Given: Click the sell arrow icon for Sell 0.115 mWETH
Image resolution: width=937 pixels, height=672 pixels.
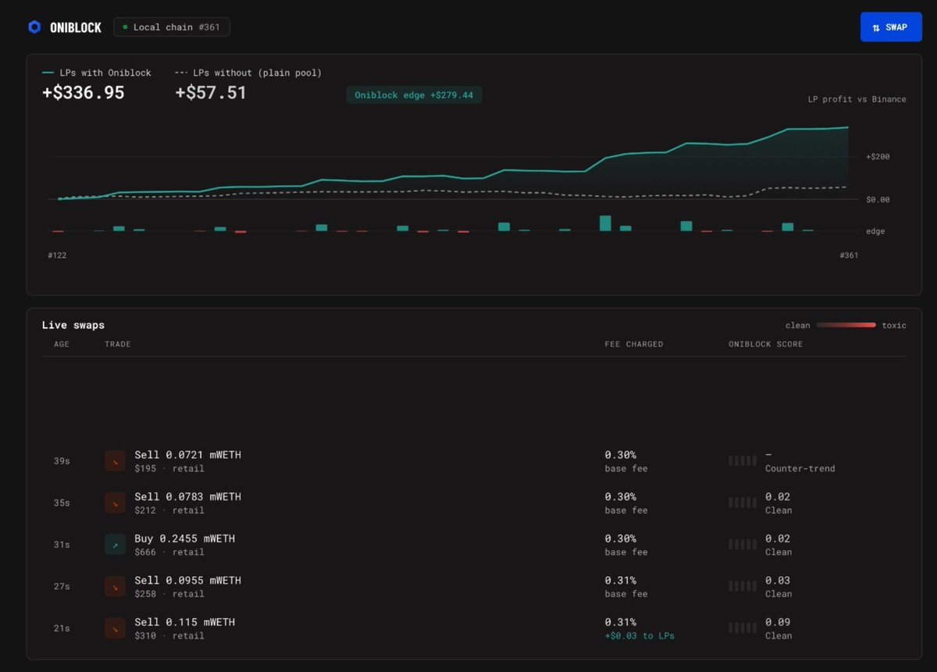Looking at the screenshot, I should [x=115, y=628].
